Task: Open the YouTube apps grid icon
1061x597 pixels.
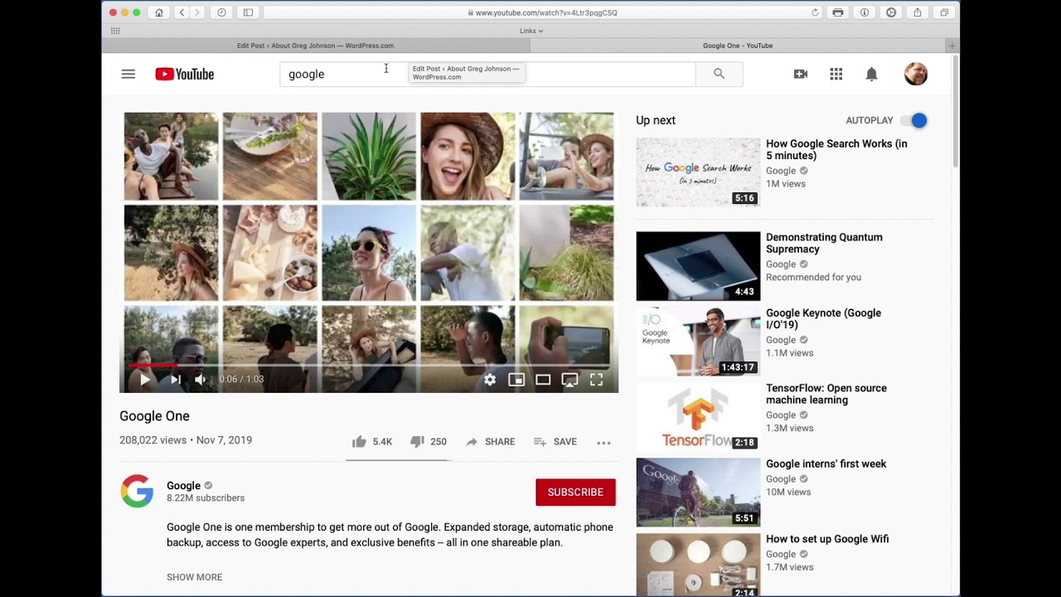Action: [x=836, y=74]
